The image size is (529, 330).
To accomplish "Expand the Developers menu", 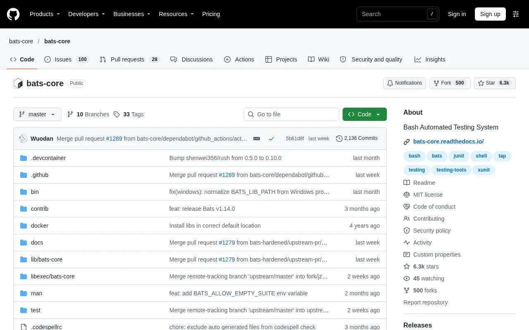I will 86,14.
